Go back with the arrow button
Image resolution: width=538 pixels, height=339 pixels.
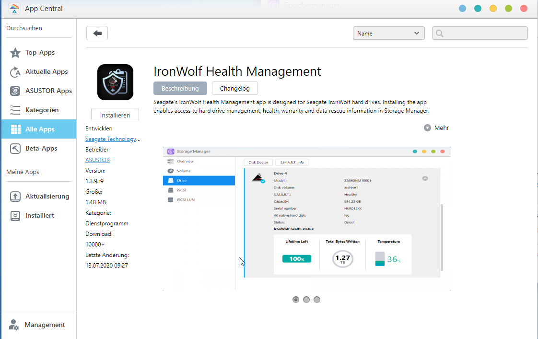pos(97,33)
